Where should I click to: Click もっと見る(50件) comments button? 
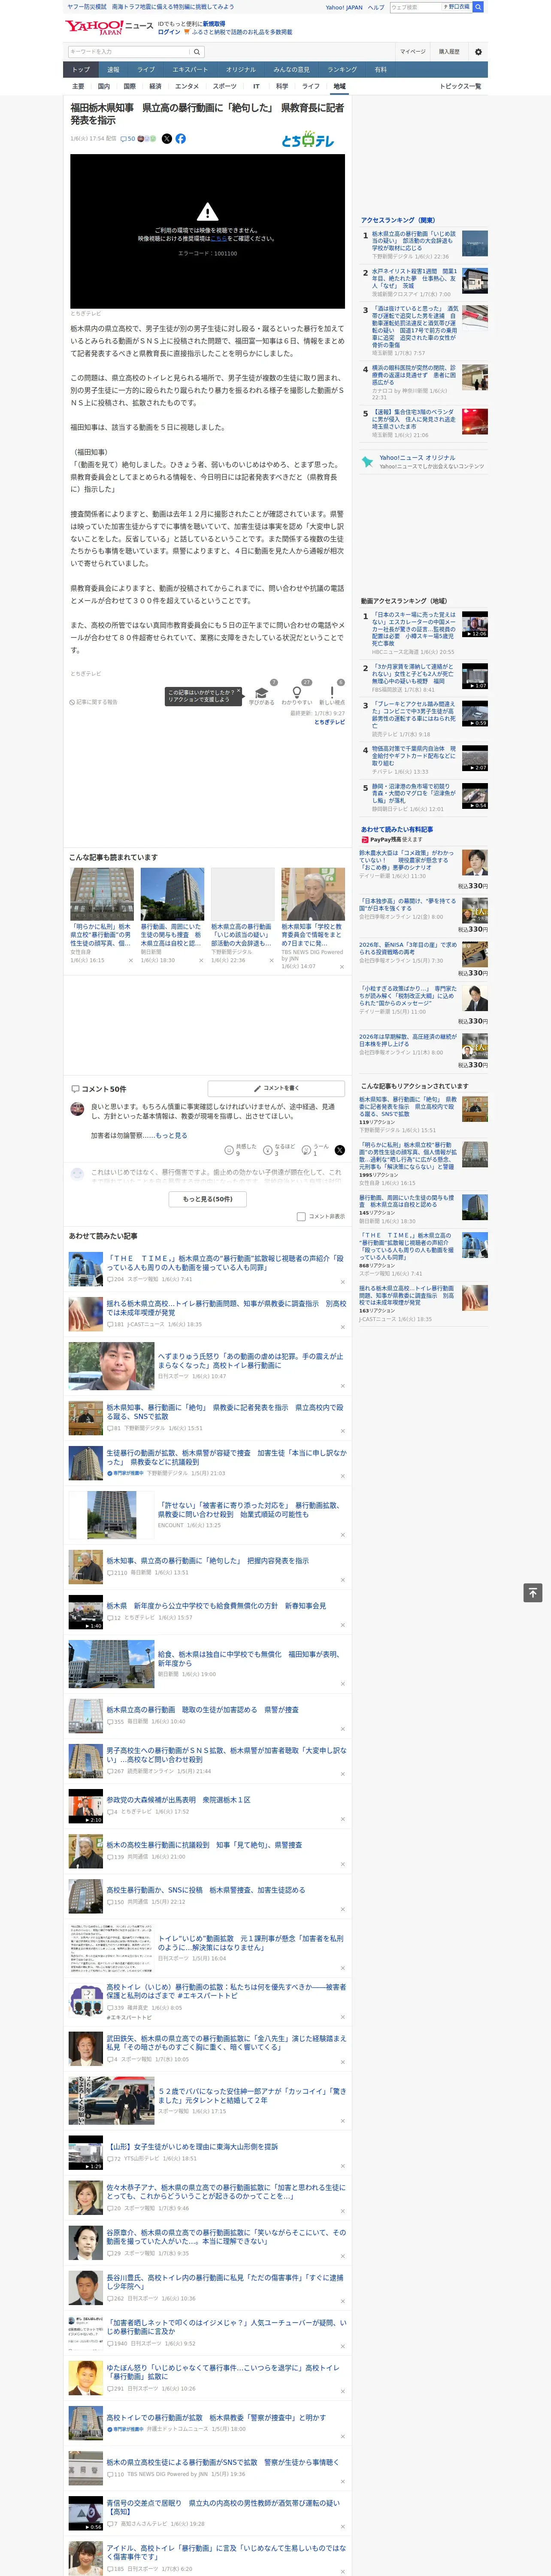208,1199
